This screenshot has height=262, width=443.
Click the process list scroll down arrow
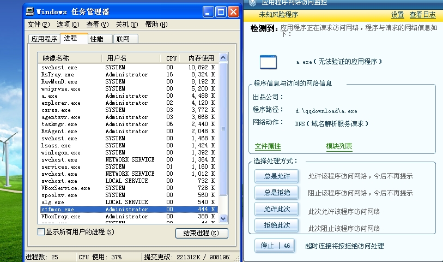[223, 218]
